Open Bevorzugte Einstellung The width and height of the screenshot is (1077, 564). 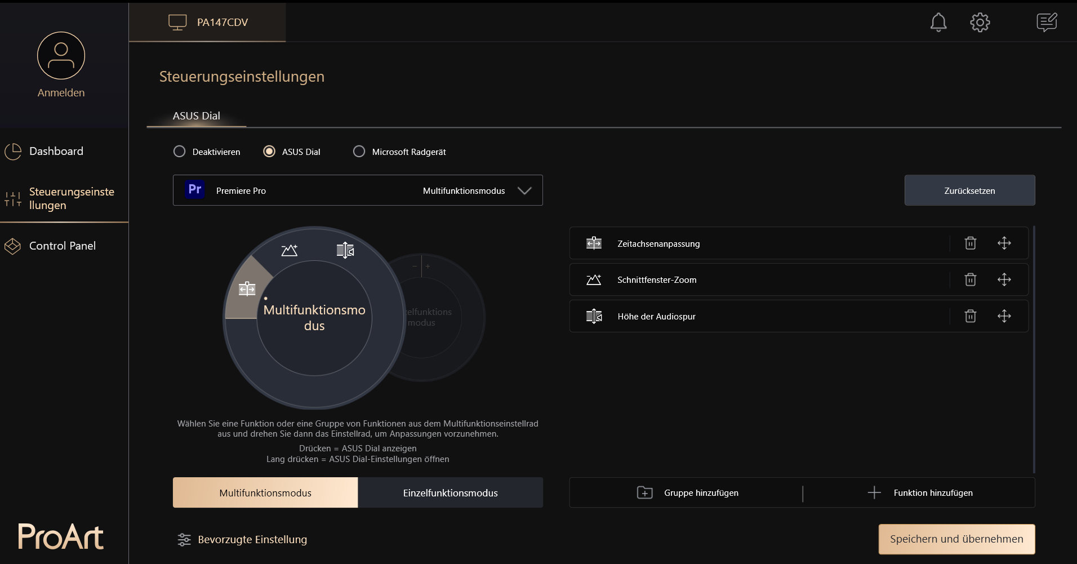click(x=242, y=540)
